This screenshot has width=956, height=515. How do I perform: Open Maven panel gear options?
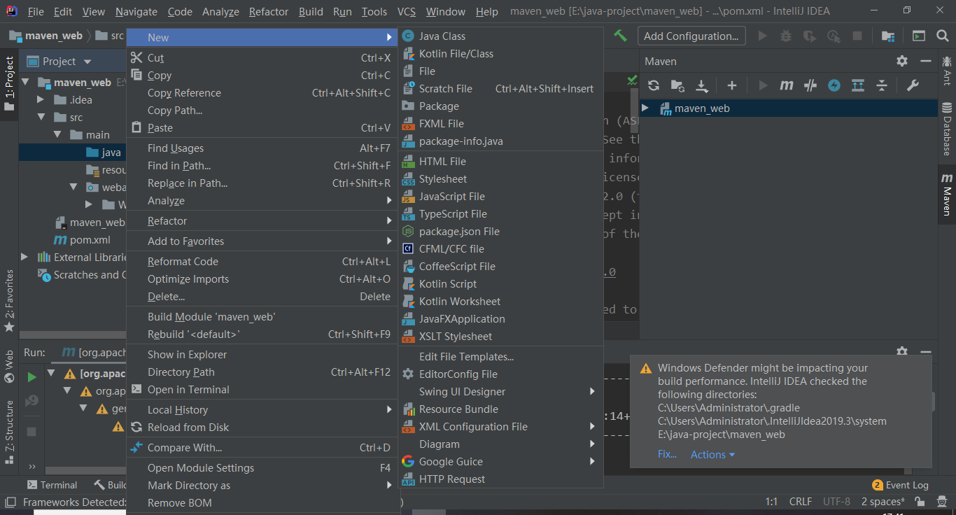902,61
